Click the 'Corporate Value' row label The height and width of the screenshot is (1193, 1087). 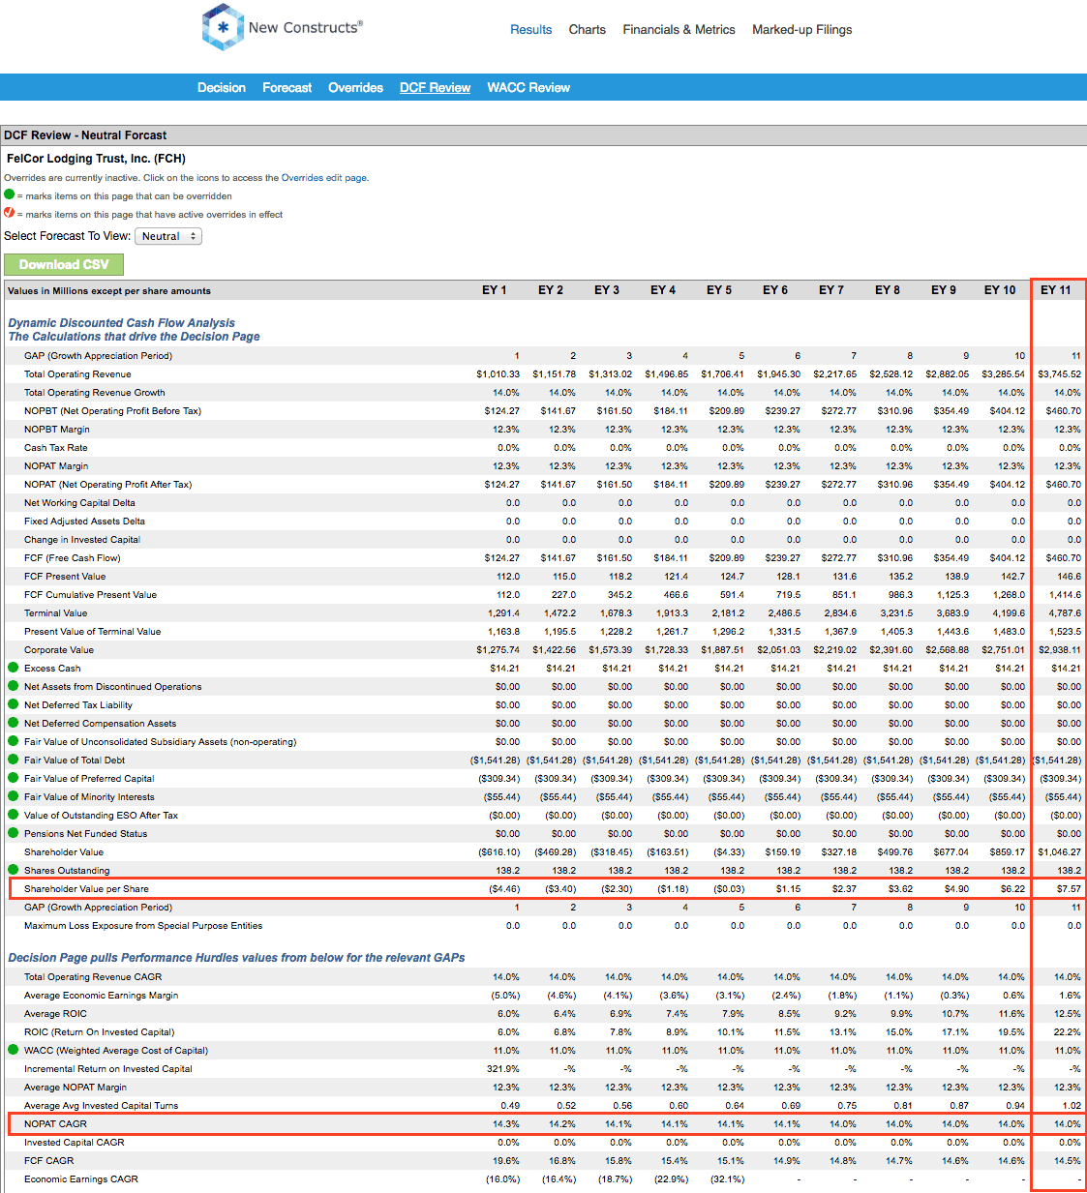(59, 650)
